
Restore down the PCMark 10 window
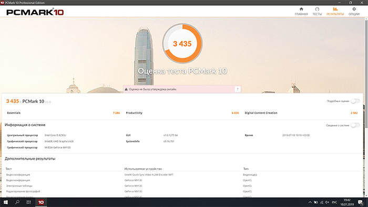coord(351,3)
